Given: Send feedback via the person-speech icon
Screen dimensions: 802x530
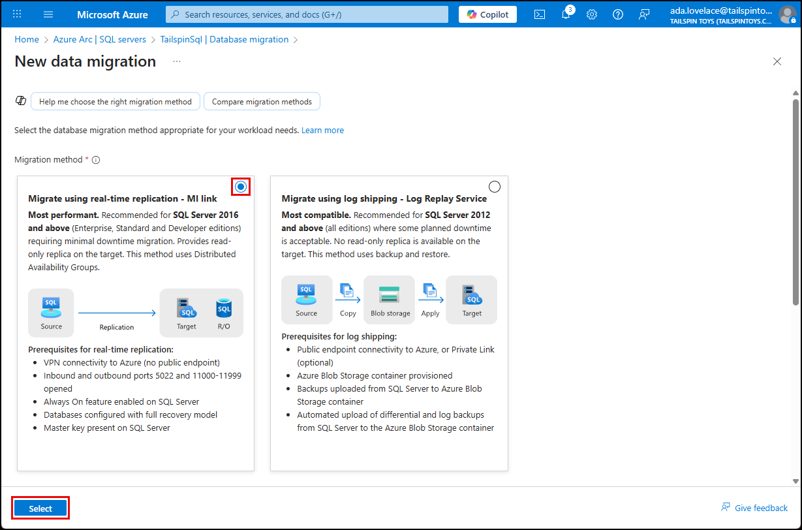Looking at the screenshot, I should (x=644, y=14).
